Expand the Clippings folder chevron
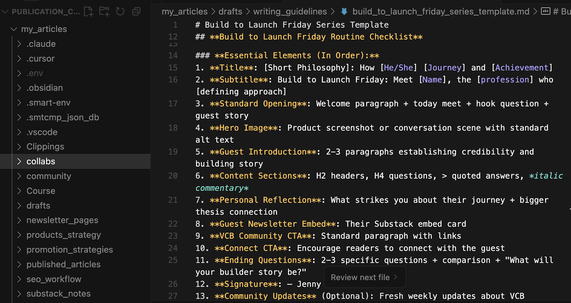The image size is (571, 303). (x=19, y=147)
